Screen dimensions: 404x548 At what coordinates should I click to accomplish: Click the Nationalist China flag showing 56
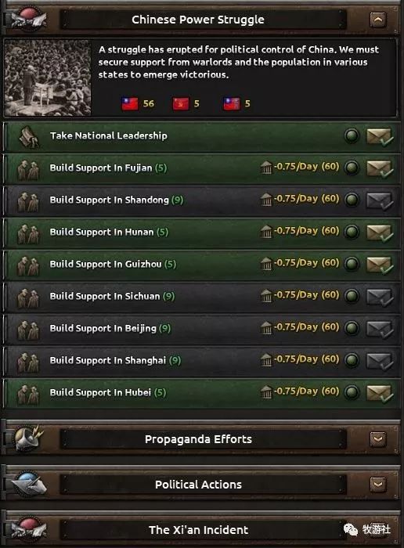(130, 103)
